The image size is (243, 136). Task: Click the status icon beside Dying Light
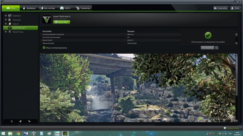coord(6,20)
